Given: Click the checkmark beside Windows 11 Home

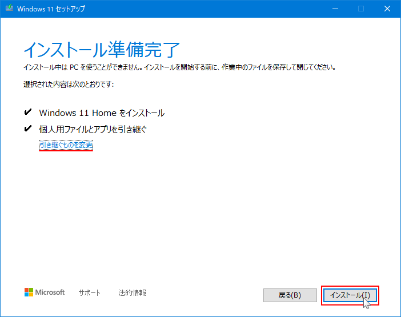Looking at the screenshot, I should (27, 112).
